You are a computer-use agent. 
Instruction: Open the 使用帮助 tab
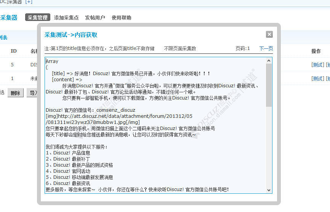(x=122, y=18)
